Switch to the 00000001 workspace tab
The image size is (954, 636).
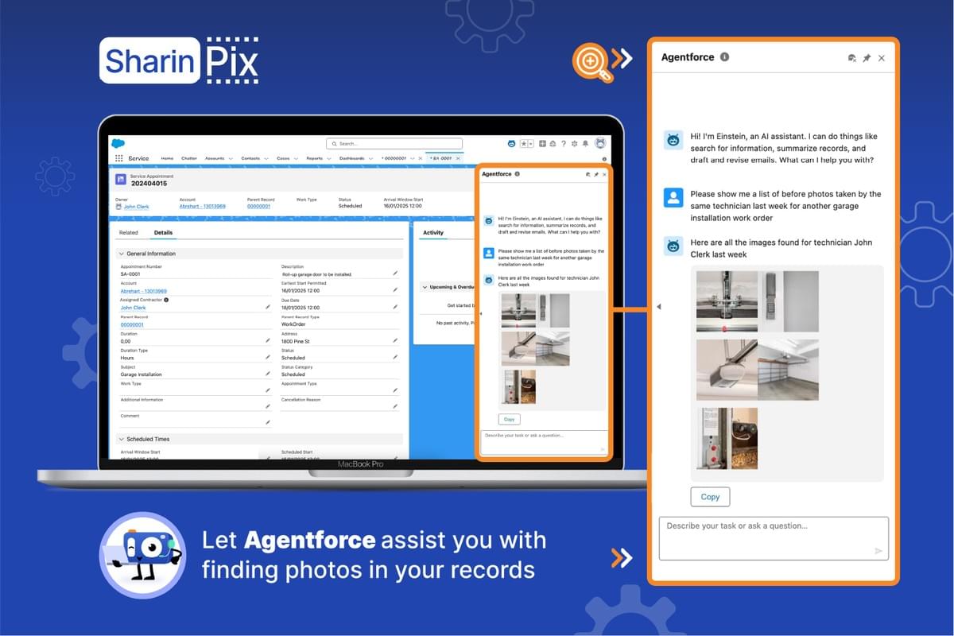point(394,158)
